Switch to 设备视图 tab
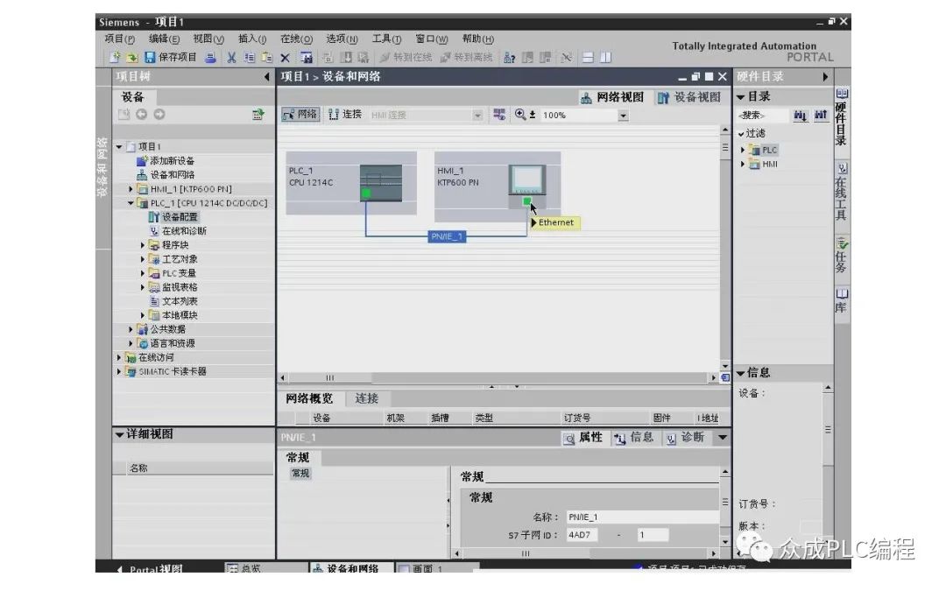The height and width of the screenshot is (591, 946). [689, 97]
